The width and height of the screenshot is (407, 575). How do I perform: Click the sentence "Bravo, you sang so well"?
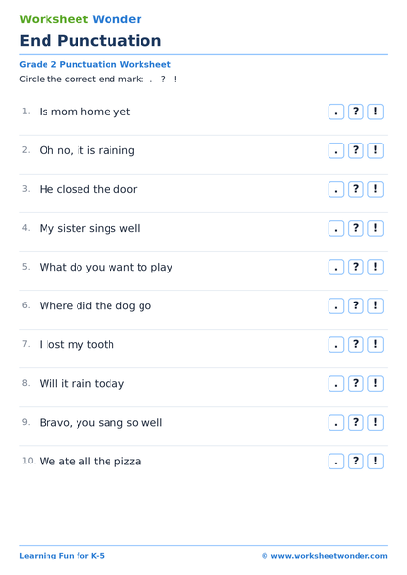[x=101, y=423]
